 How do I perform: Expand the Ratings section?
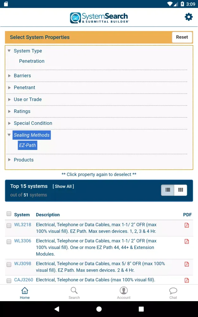[9, 111]
